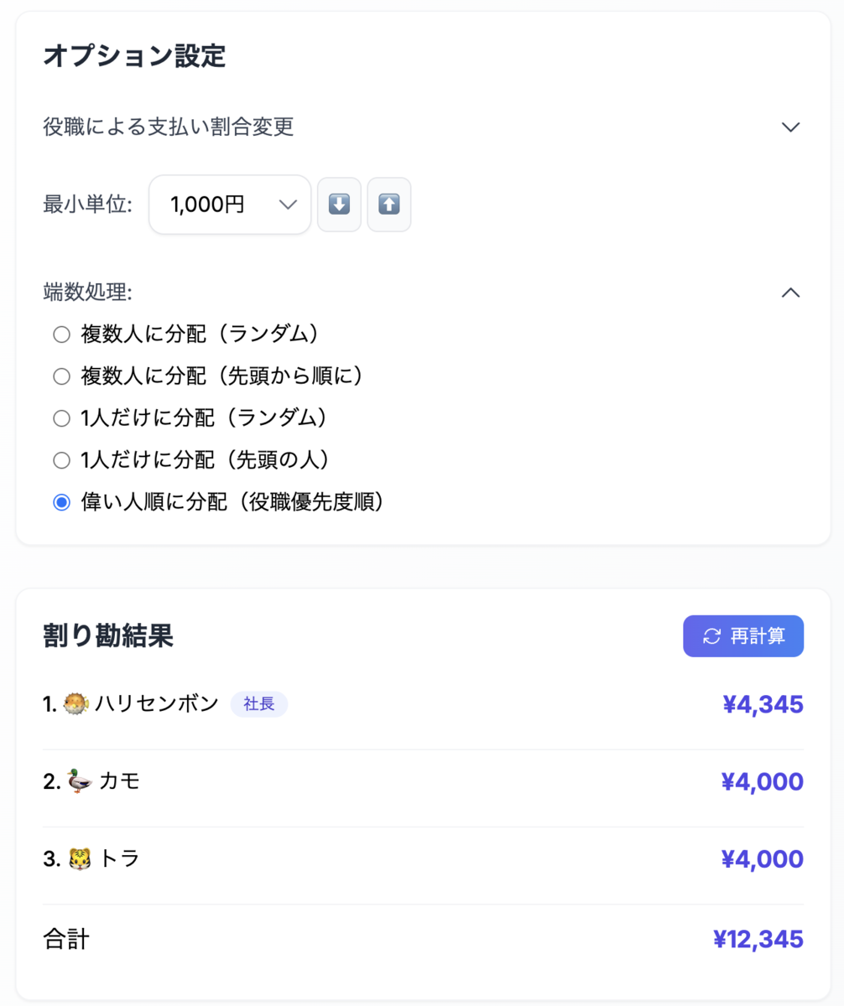Choose 1人だけに分配（ランダム）radio button

pos(61,418)
